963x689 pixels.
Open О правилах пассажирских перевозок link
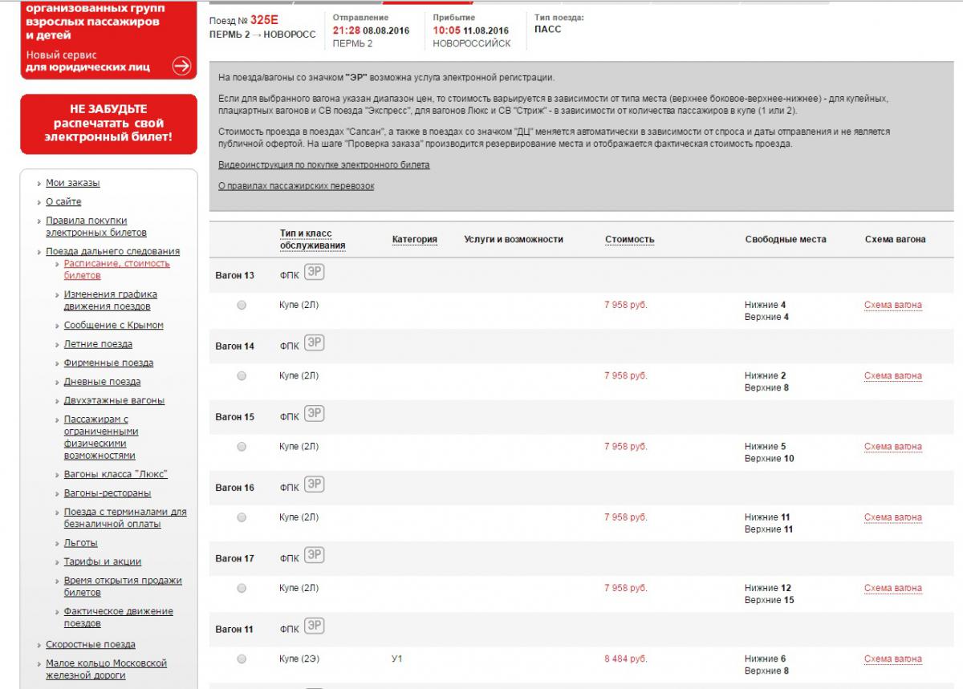[296, 186]
